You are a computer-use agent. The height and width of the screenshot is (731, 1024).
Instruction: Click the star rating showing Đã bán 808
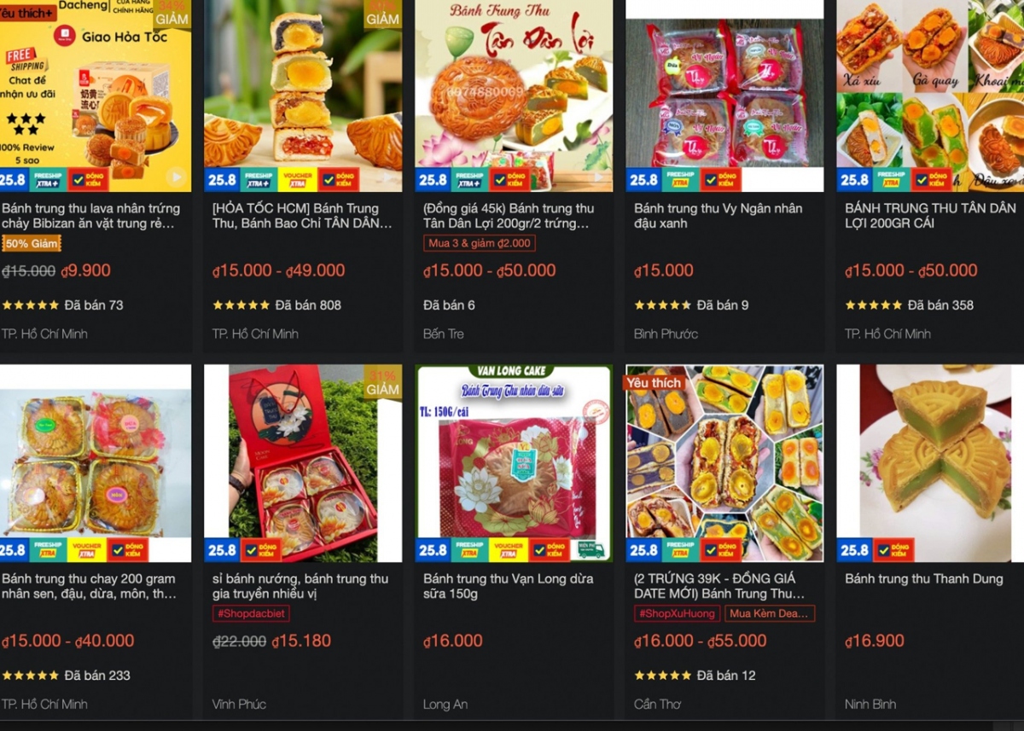coord(241,305)
